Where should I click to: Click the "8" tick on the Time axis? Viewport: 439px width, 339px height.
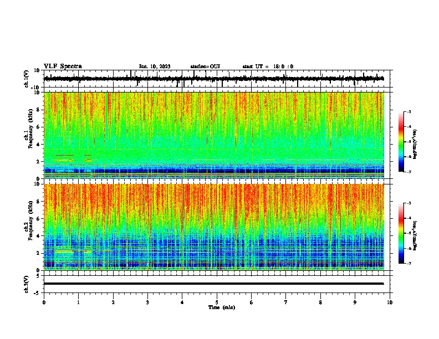320,302
